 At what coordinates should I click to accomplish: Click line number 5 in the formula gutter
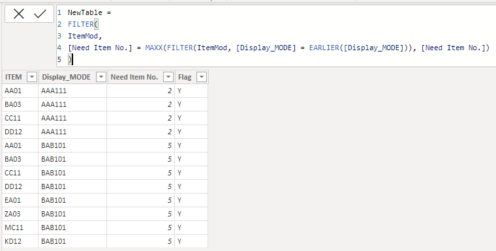coord(59,60)
